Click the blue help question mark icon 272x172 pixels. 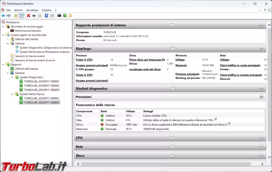click(47, 16)
